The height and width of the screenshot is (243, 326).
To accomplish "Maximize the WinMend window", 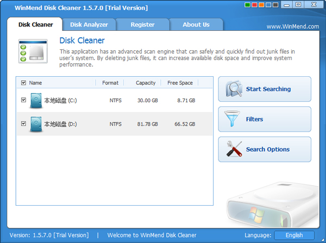I will (298, 4).
